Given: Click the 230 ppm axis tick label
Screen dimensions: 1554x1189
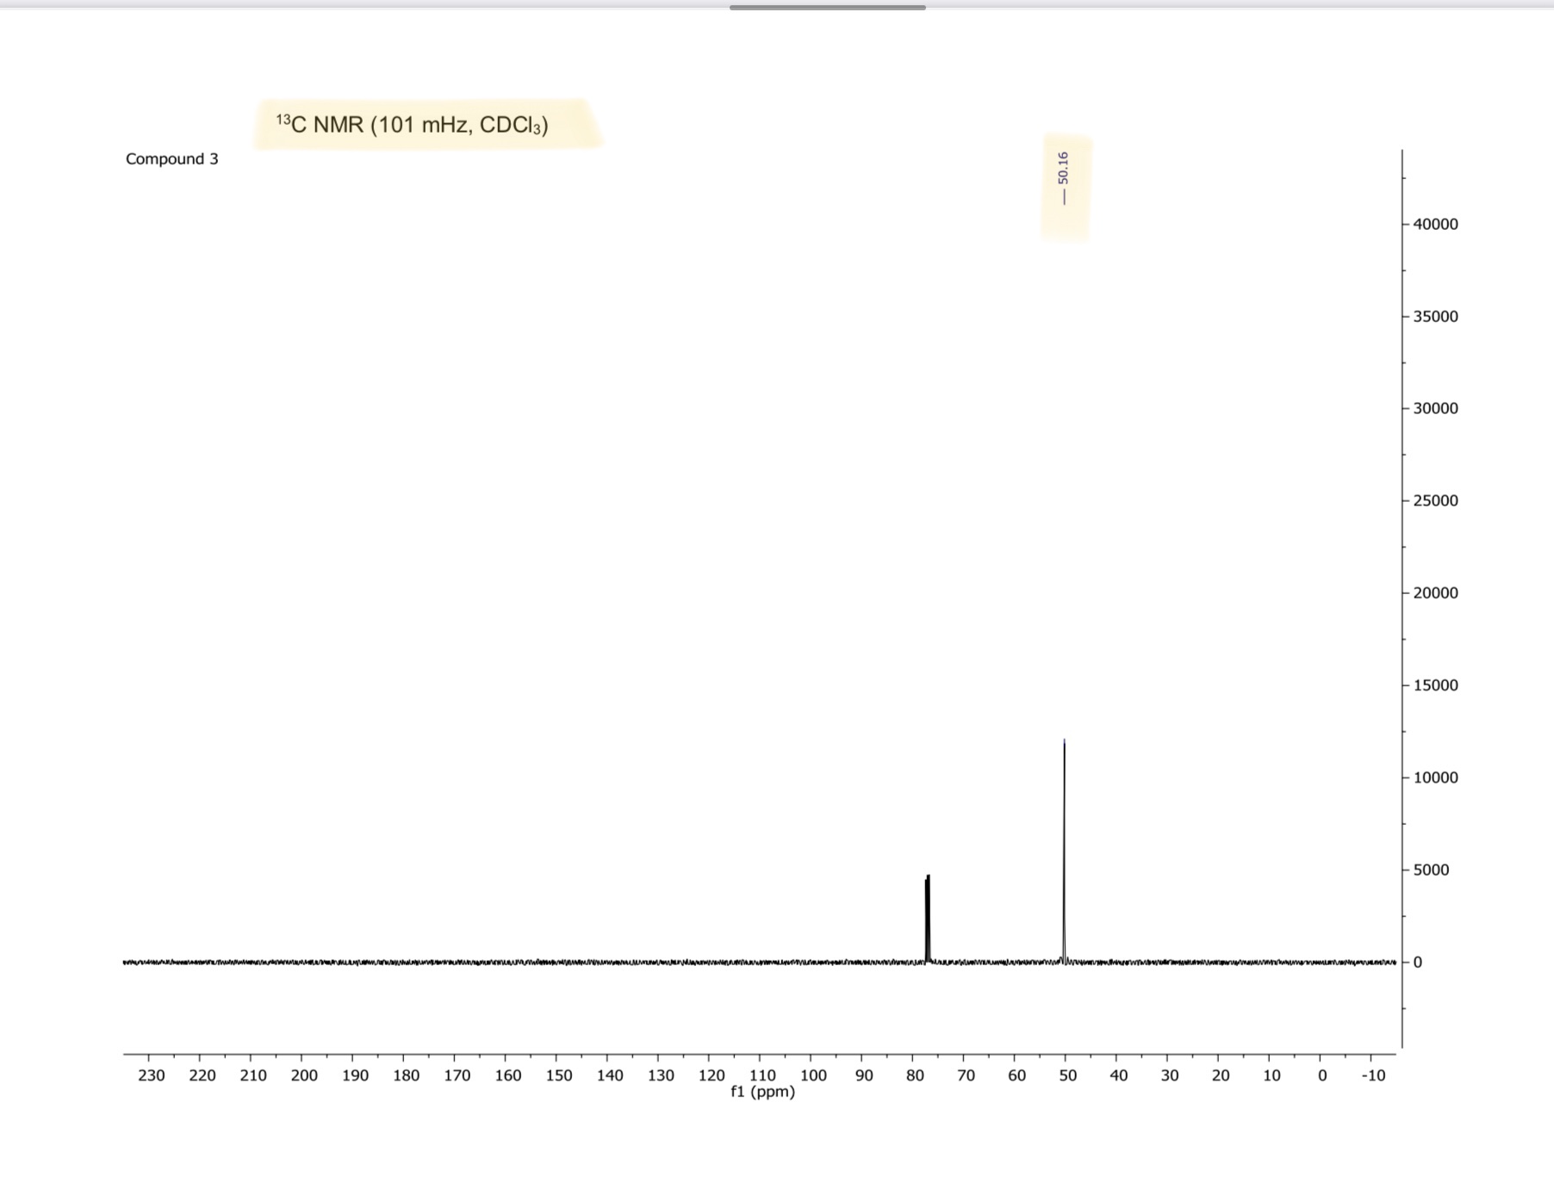Looking at the screenshot, I should [151, 1074].
